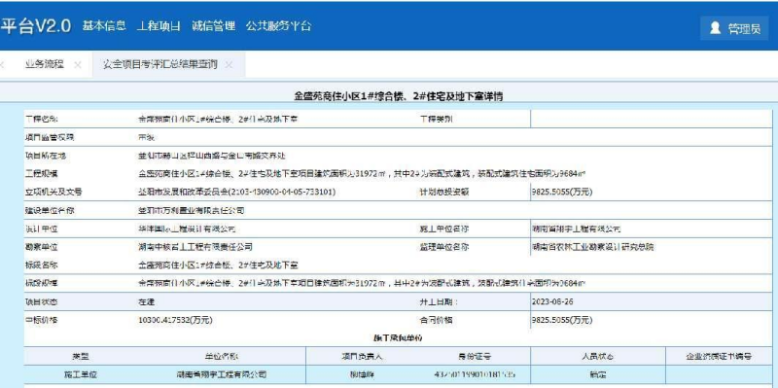Click the 工程规模 label

42,174
